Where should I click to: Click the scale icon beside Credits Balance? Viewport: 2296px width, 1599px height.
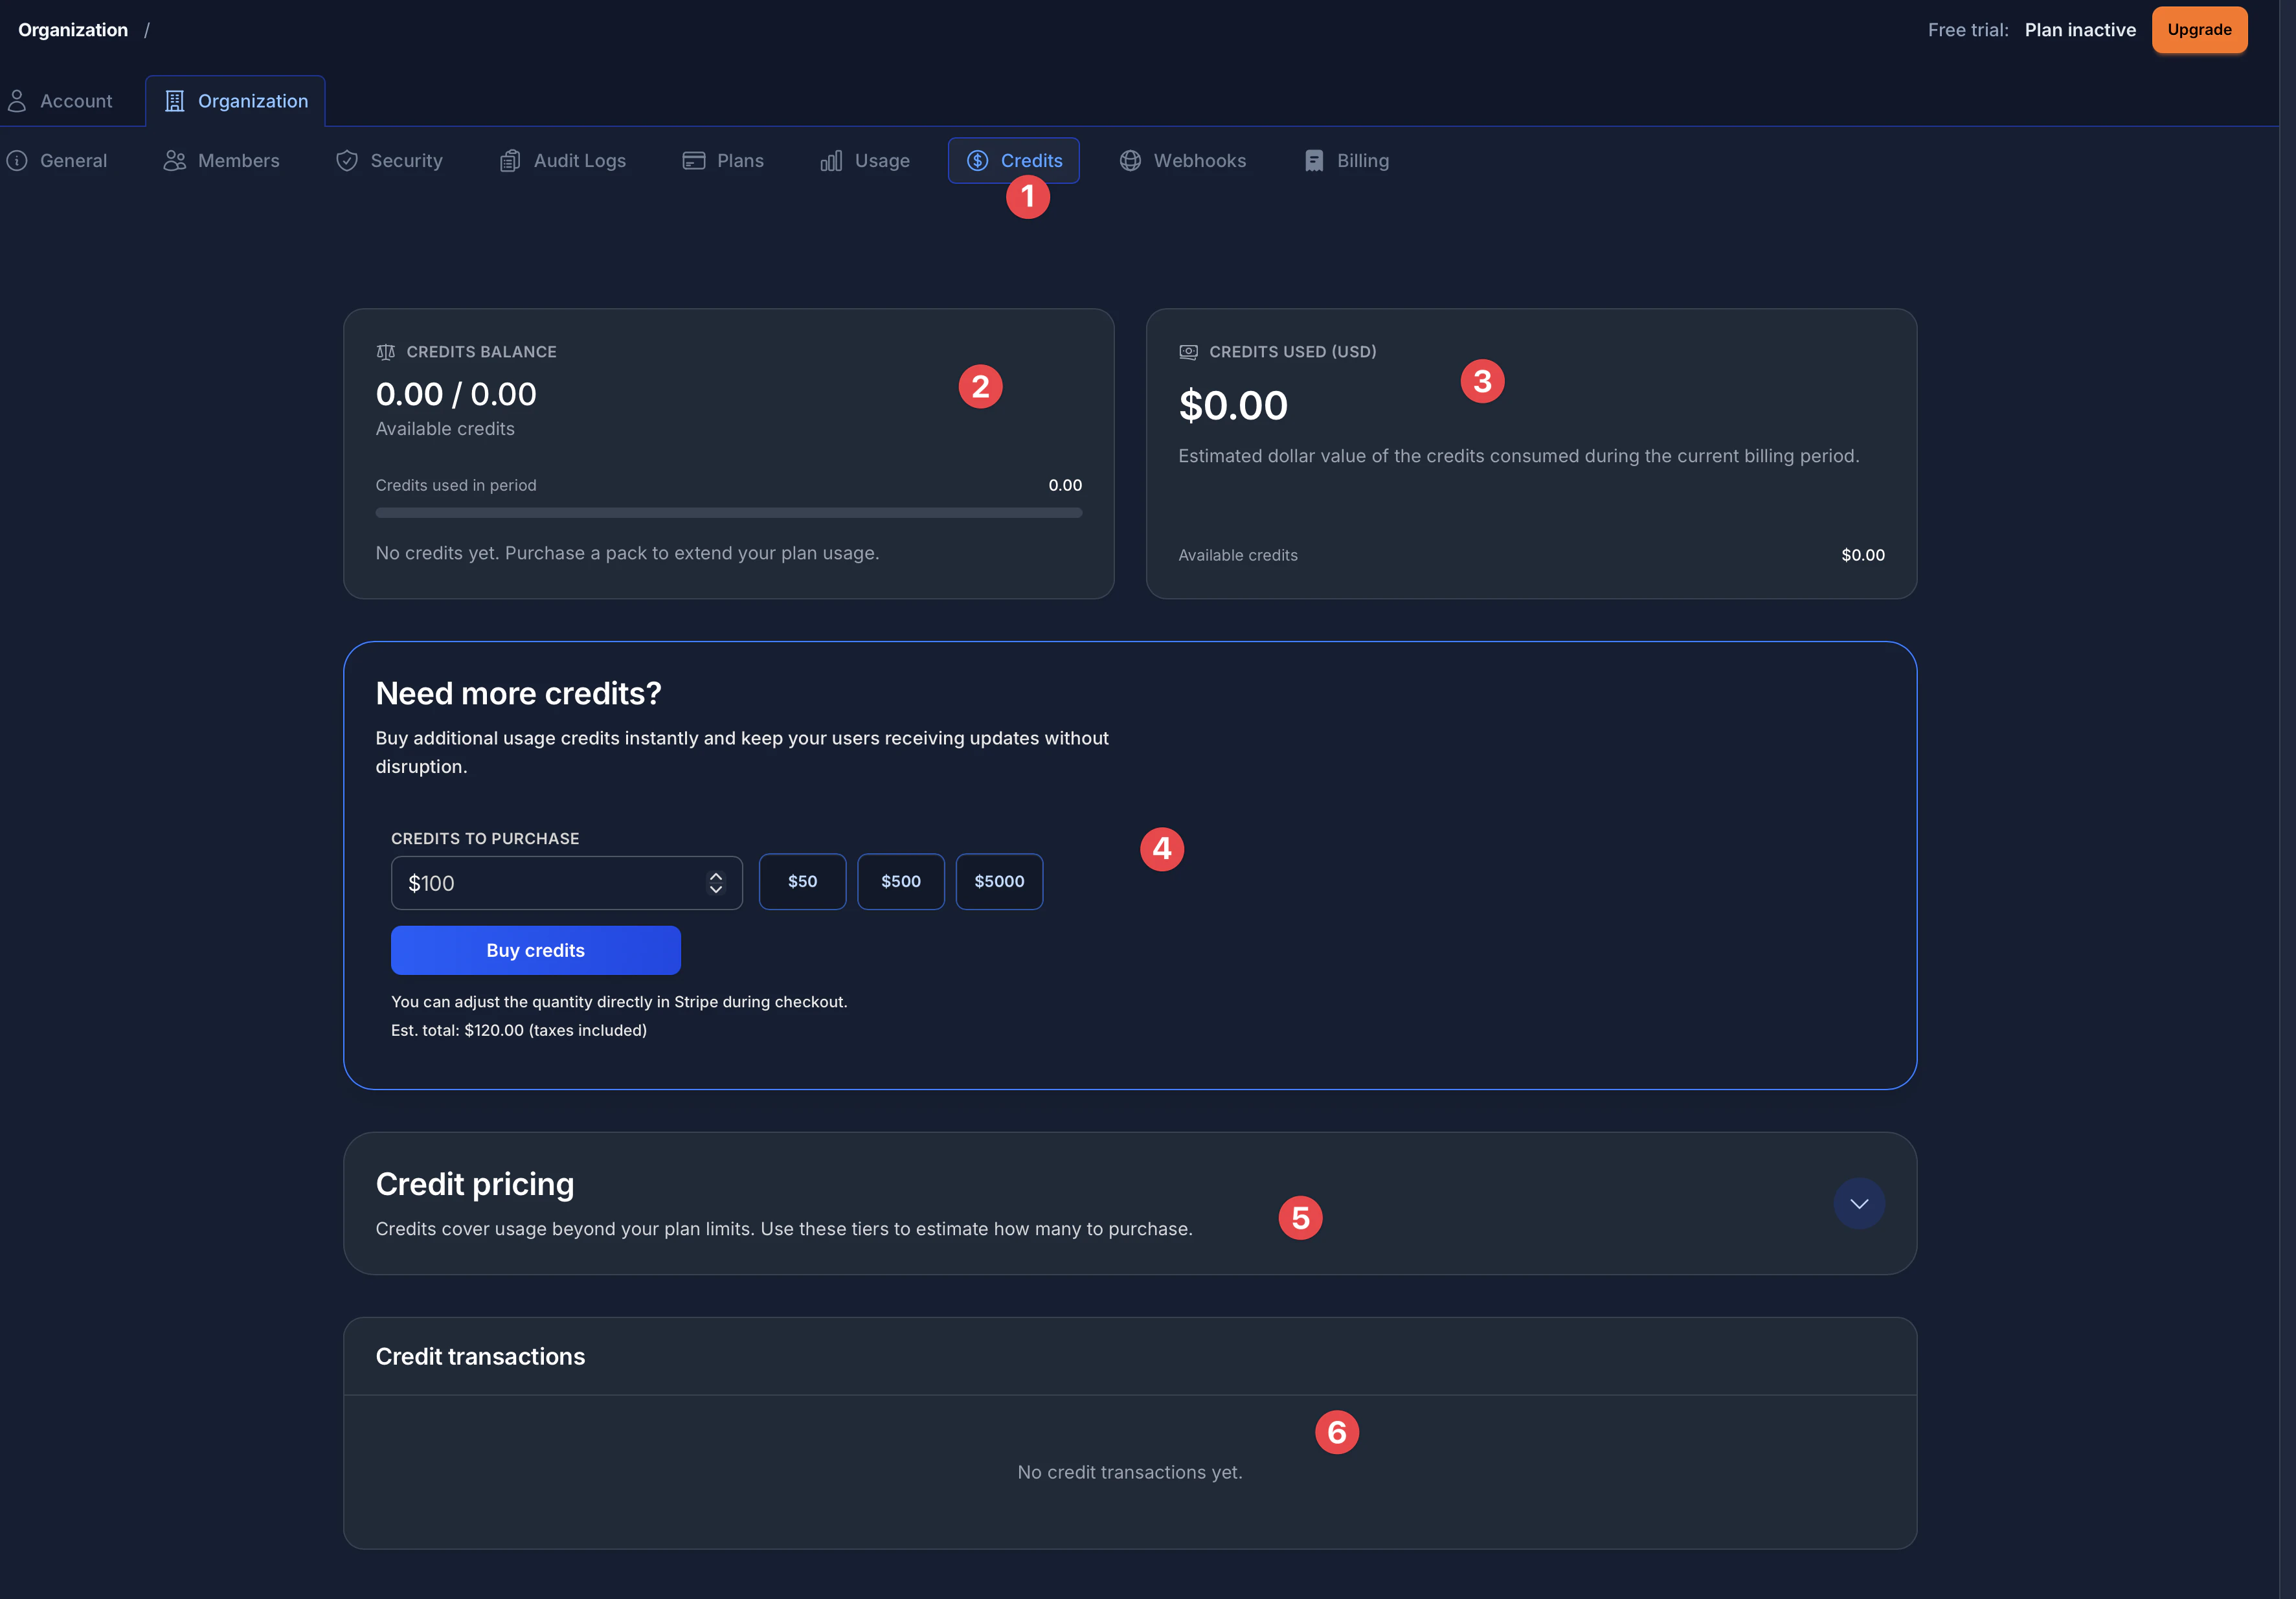pos(385,352)
